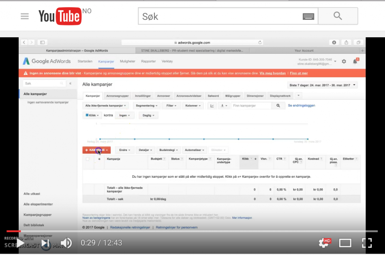
Task: Enter fullscreen mode
Action: coord(367,243)
